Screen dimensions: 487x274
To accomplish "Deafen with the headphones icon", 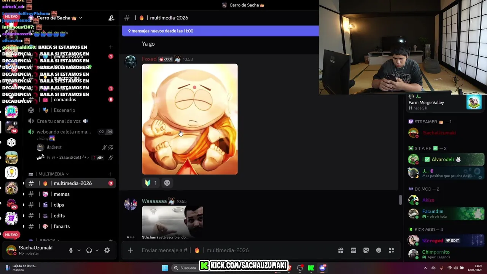I will (89, 250).
